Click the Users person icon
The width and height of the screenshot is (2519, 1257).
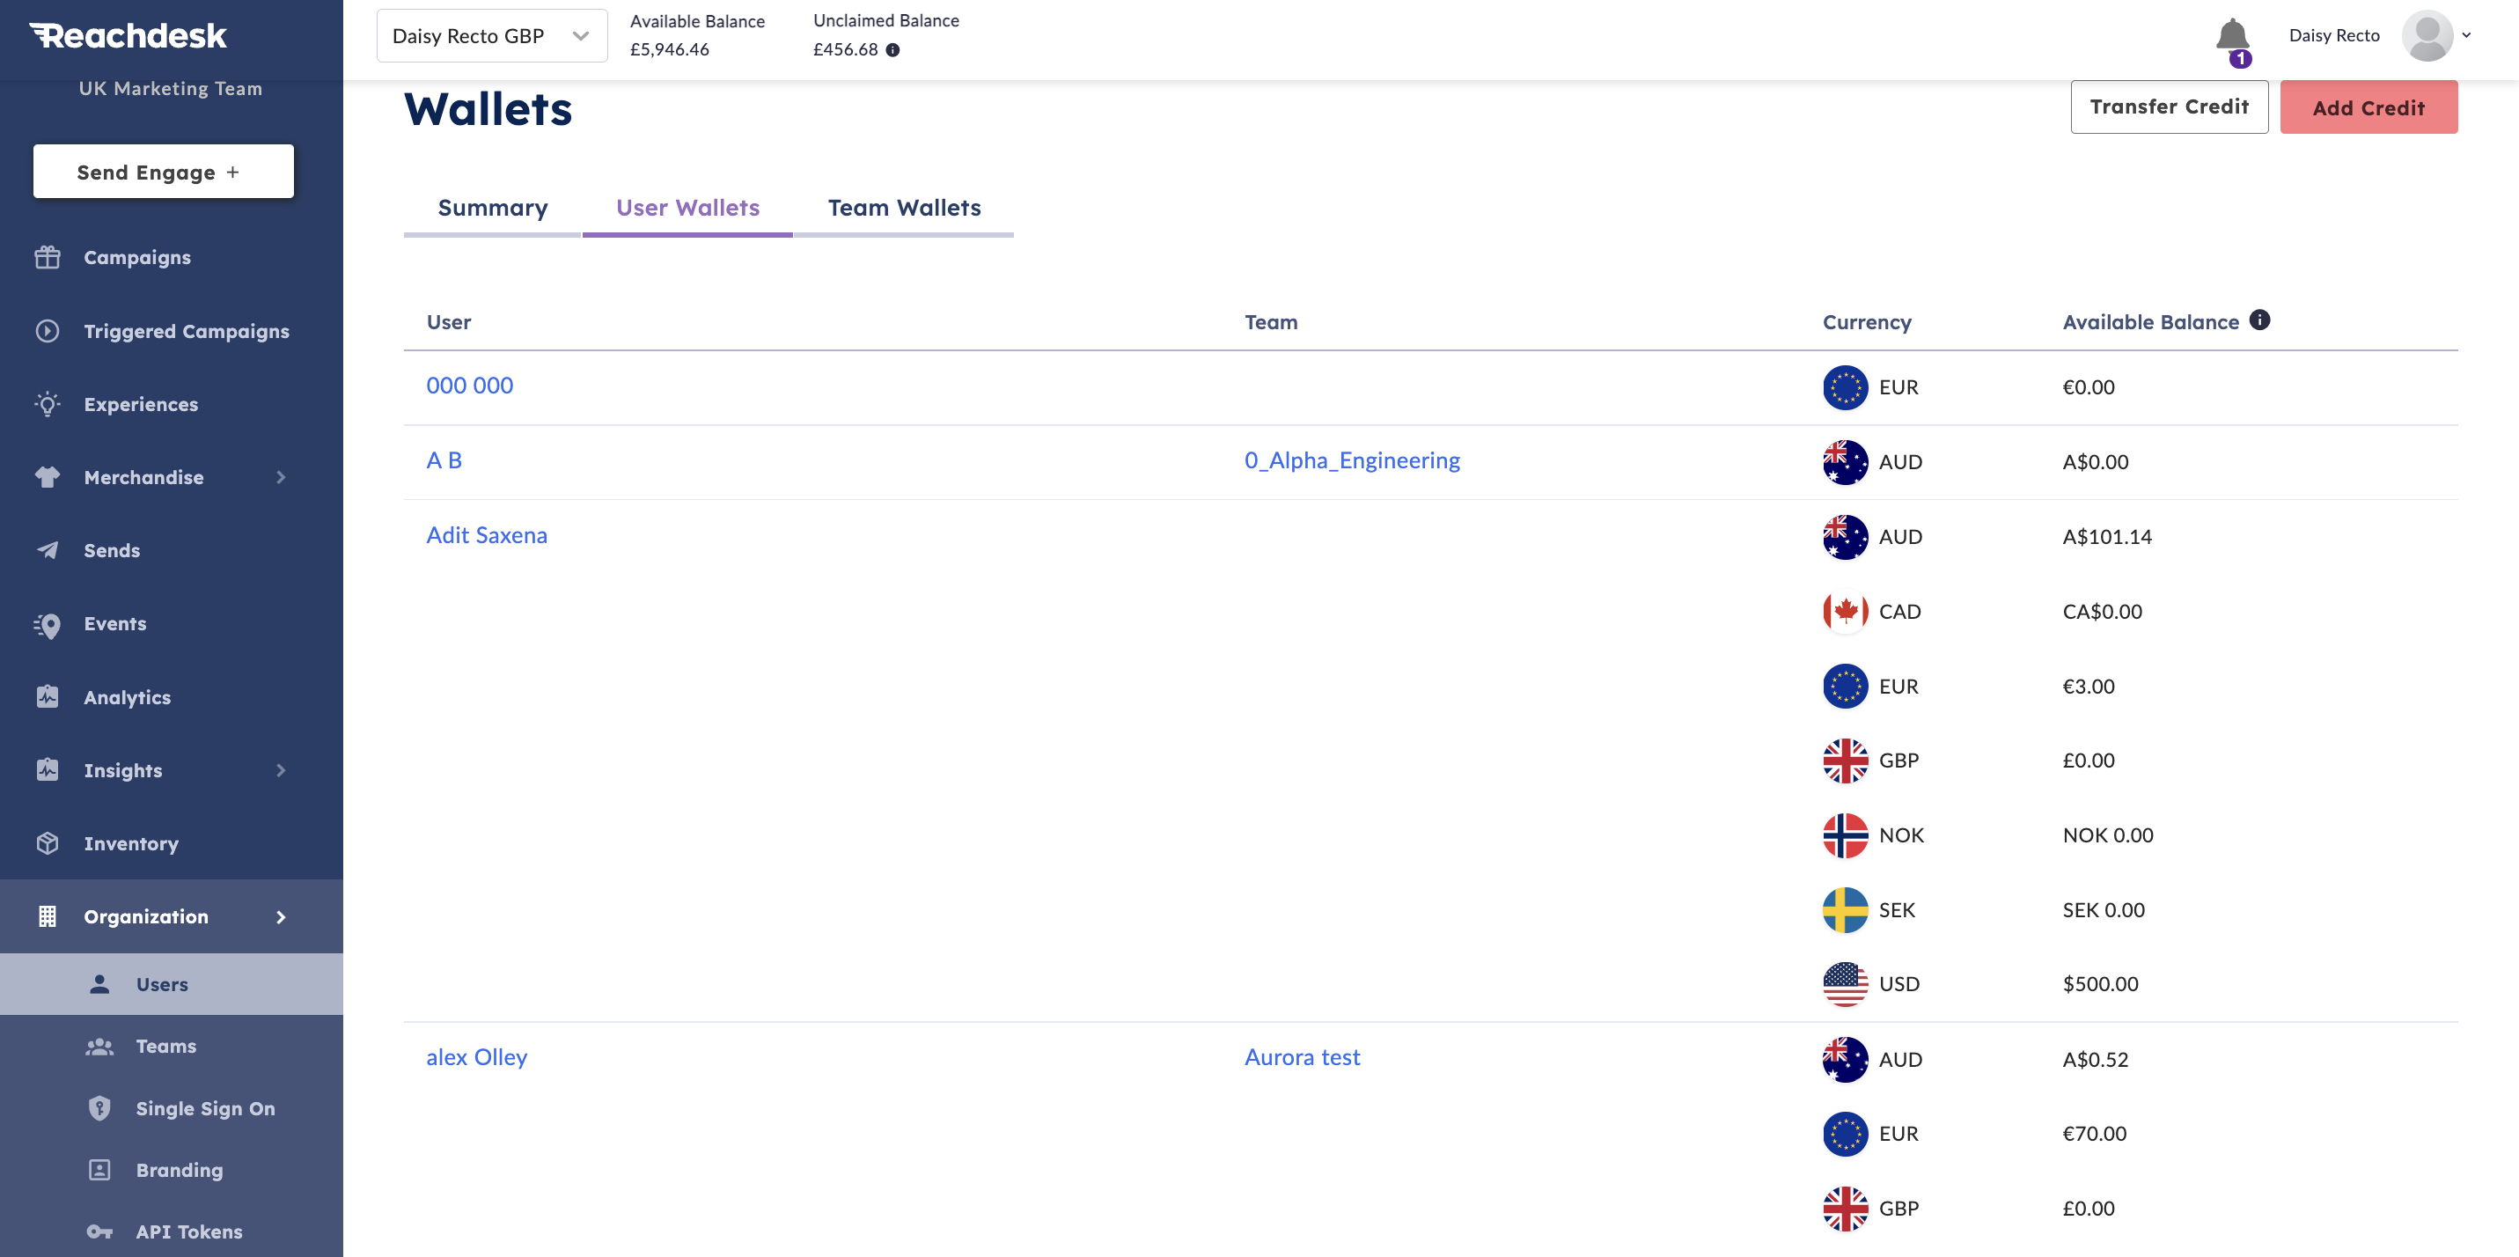click(x=99, y=984)
